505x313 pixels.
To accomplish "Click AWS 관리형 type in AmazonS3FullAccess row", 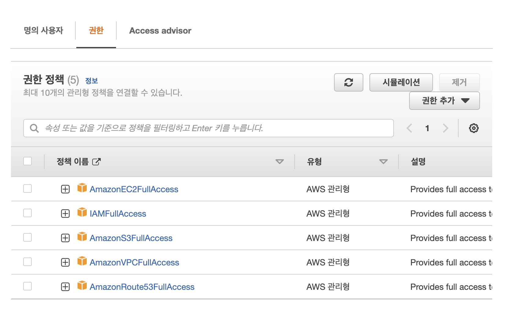I will (x=328, y=238).
